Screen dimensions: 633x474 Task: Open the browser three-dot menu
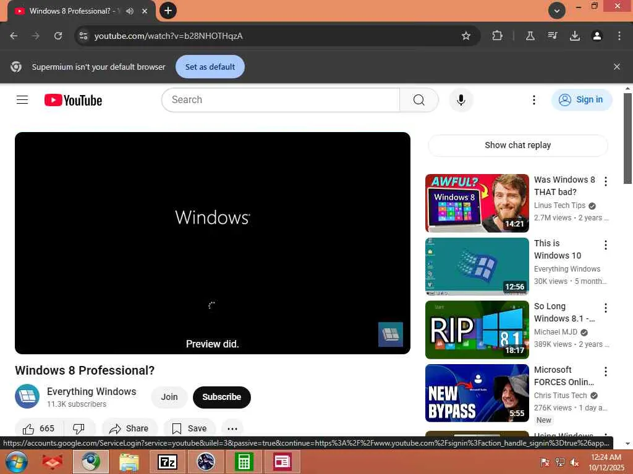(619, 36)
